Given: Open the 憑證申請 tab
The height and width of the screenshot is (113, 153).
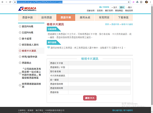Looking at the screenshot, I should 28,17.
